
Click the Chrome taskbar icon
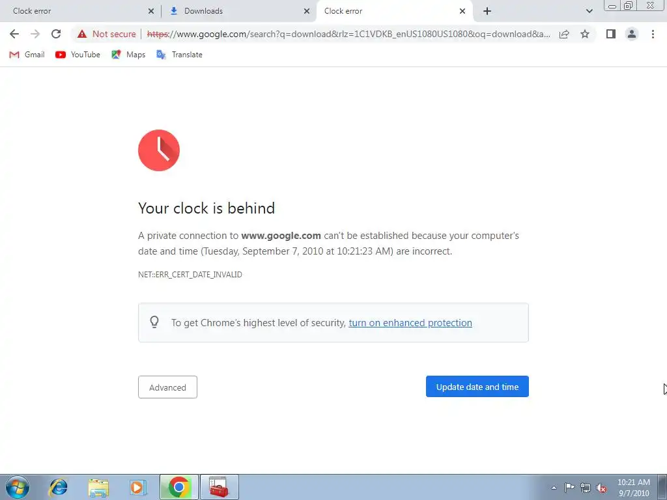coord(179,487)
